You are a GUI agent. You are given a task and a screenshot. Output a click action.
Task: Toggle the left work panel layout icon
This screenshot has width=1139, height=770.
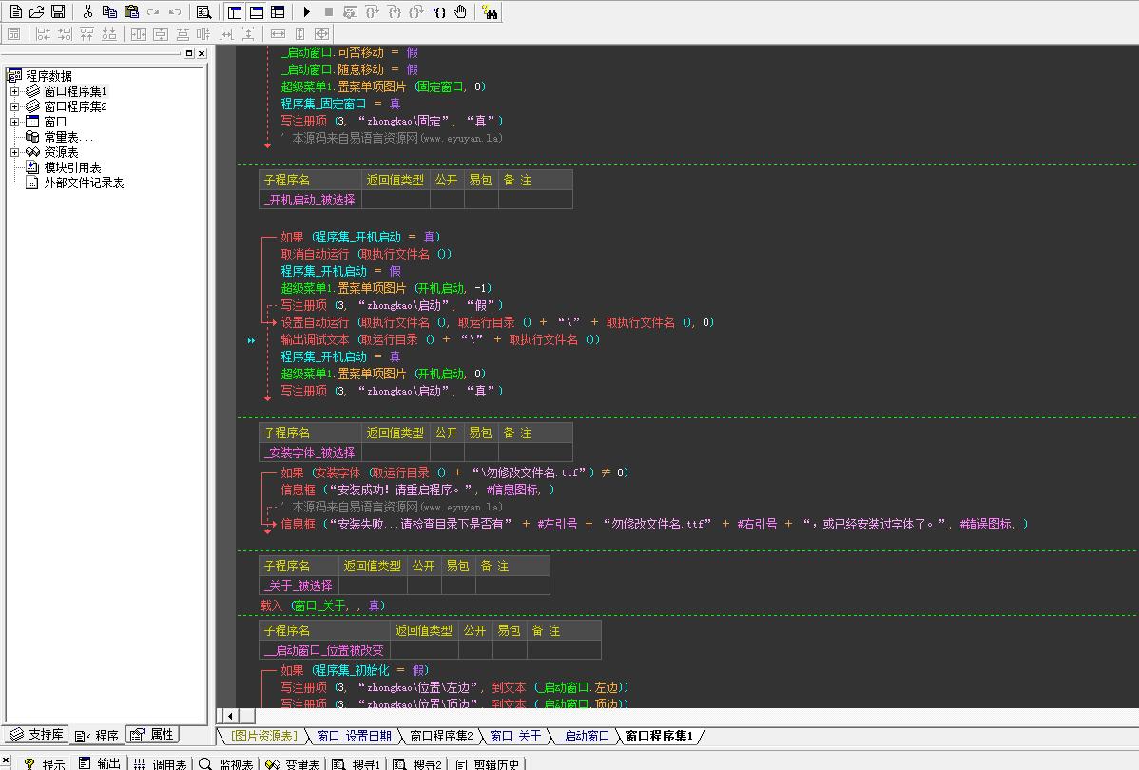tap(234, 11)
